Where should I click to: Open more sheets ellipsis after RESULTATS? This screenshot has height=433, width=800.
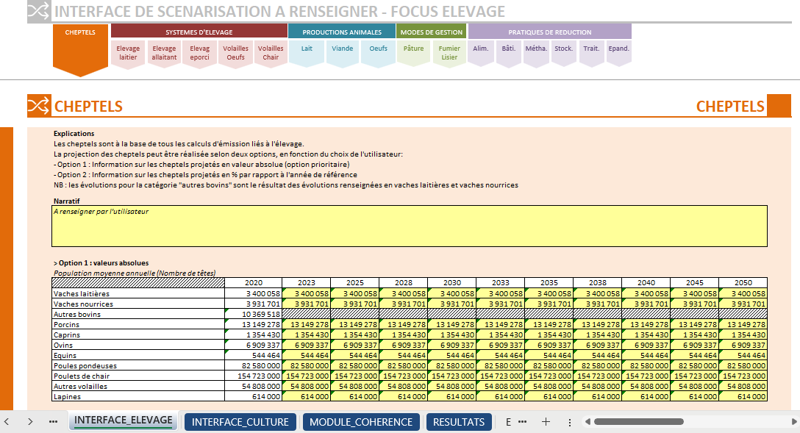click(523, 422)
